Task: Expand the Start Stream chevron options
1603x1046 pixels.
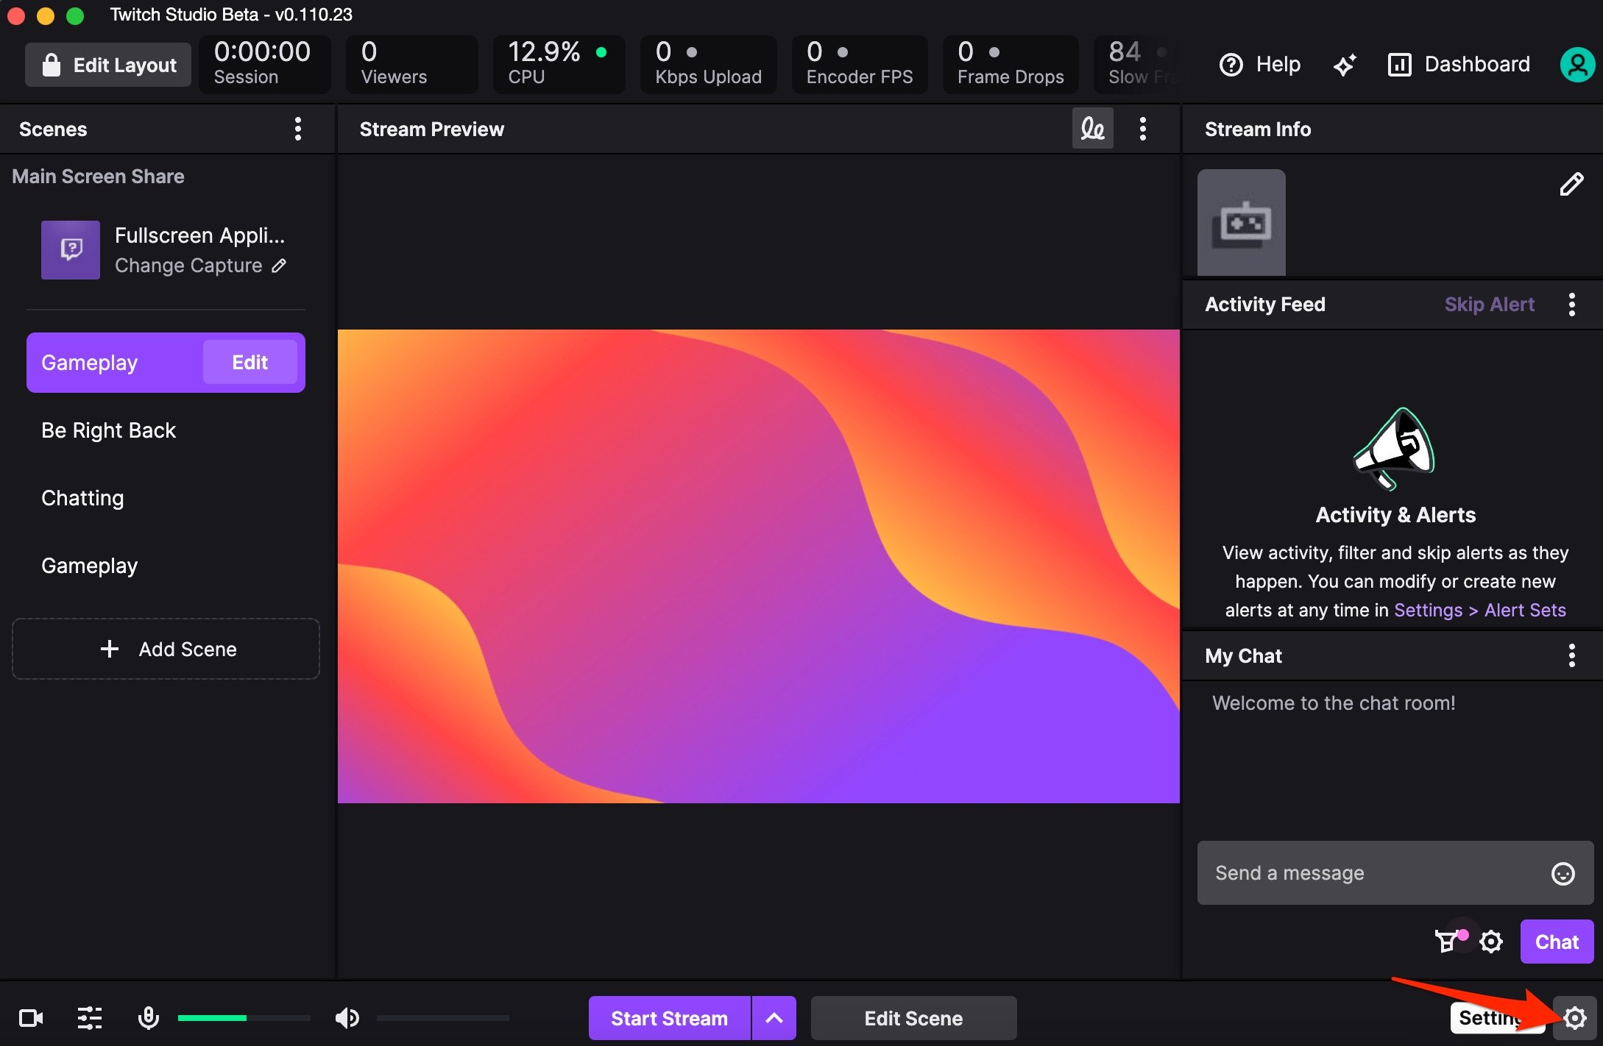Action: coord(774,1018)
